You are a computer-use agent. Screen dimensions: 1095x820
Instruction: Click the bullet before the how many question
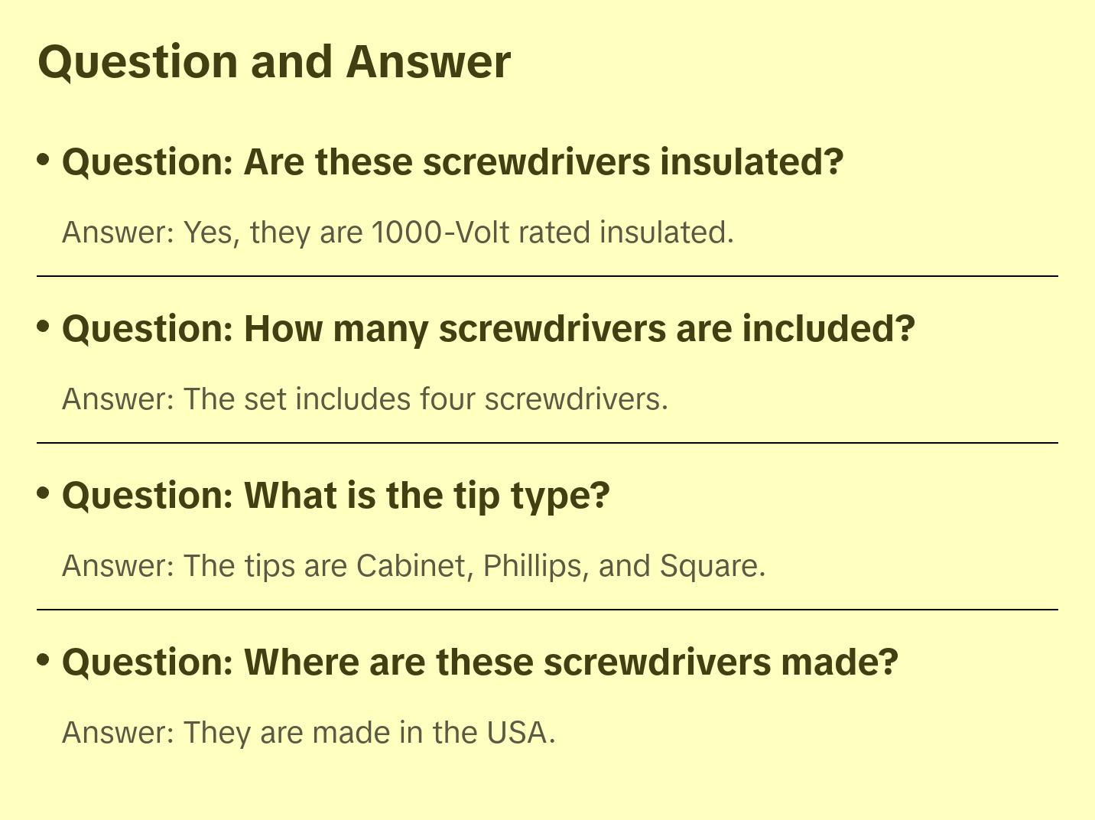[44, 327]
